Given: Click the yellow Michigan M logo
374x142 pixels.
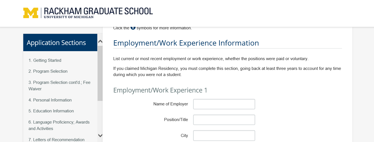Looking at the screenshot, I should pyautogui.click(x=31, y=13).
